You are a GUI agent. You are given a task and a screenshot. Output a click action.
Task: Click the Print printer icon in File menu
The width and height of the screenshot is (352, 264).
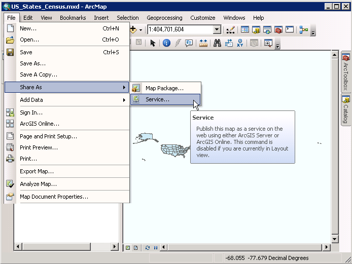[10, 159]
